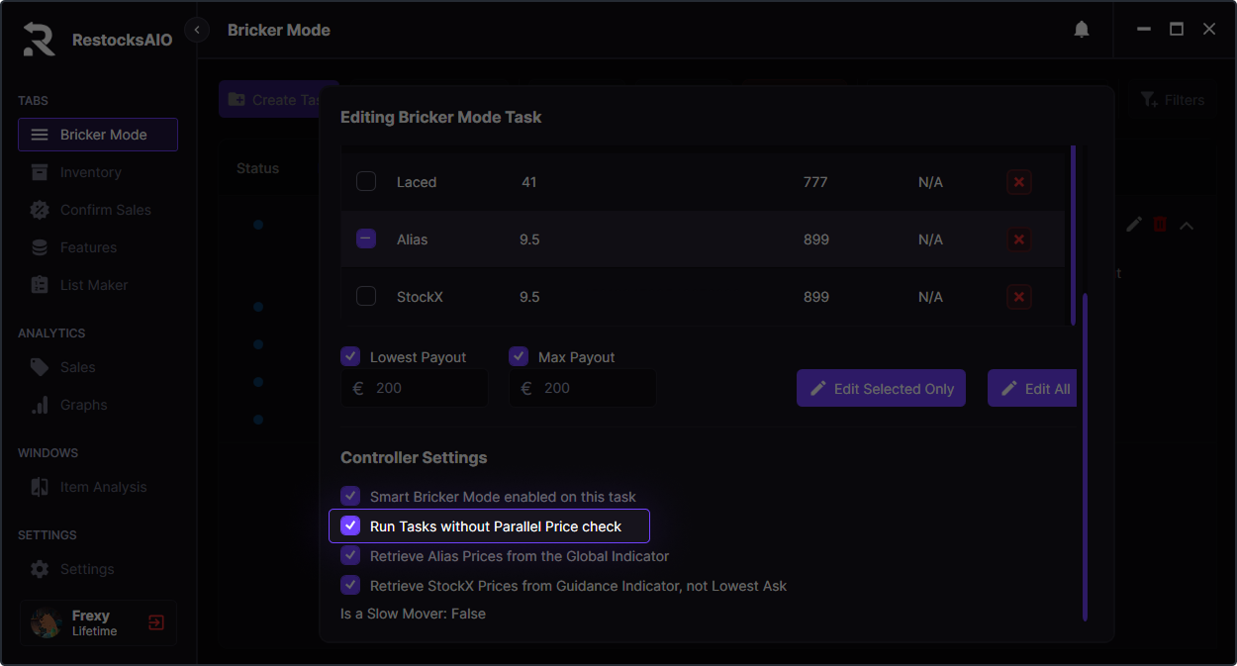Open the Inventory tab in sidebar
This screenshot has height=666, width=1237.
(x=90, y=172)
